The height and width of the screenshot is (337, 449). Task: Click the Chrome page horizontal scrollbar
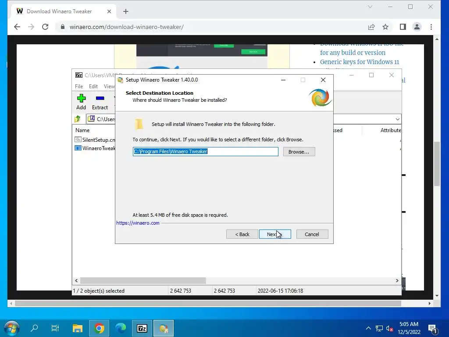point(208,303)
